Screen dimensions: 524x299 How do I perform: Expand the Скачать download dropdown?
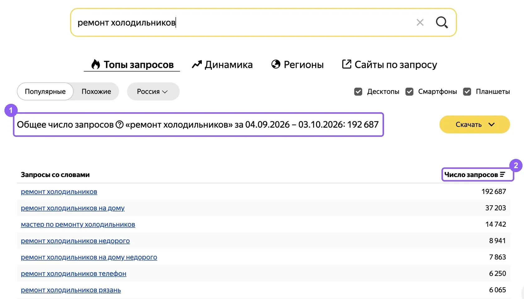pyautogui.click(x=474, y=124)
